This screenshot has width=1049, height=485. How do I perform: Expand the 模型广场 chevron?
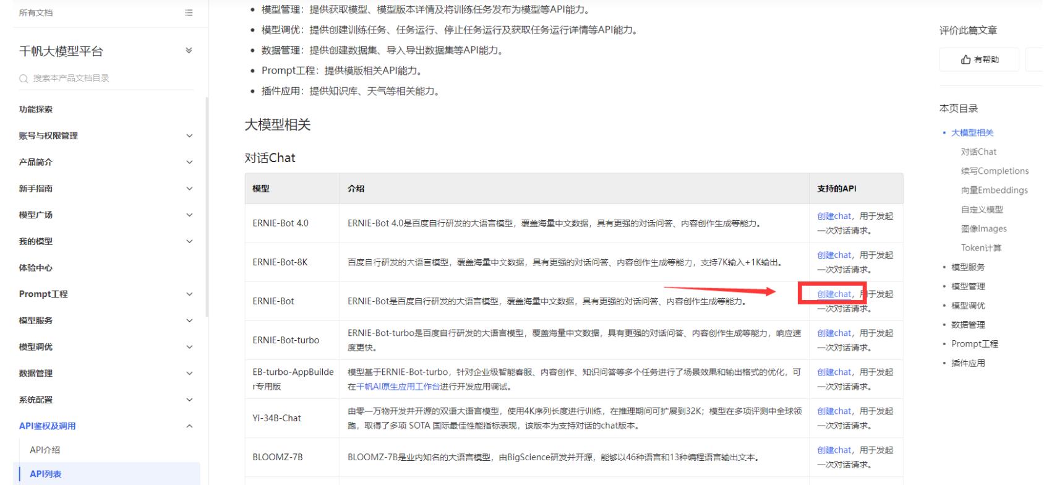(x=189, y=215)
